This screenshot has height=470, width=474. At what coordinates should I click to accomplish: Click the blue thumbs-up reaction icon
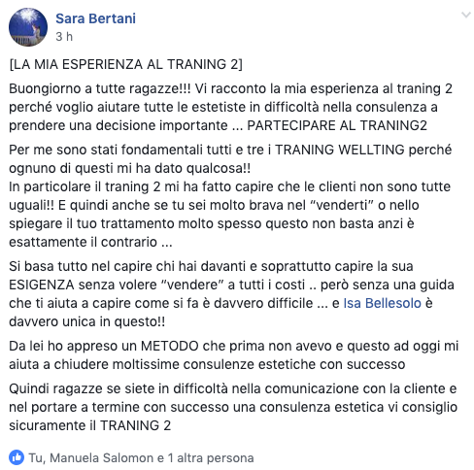pos(17,457)
